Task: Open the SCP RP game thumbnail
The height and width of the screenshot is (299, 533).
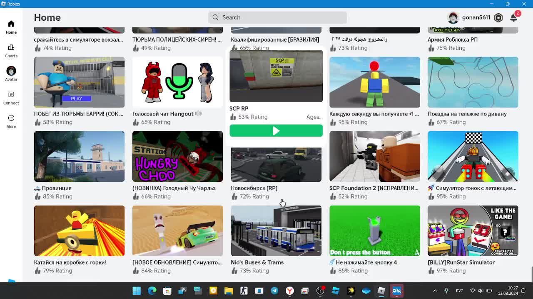Action: point(276,76)
